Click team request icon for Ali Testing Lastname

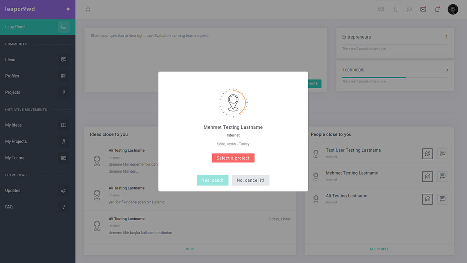[427, 199]
